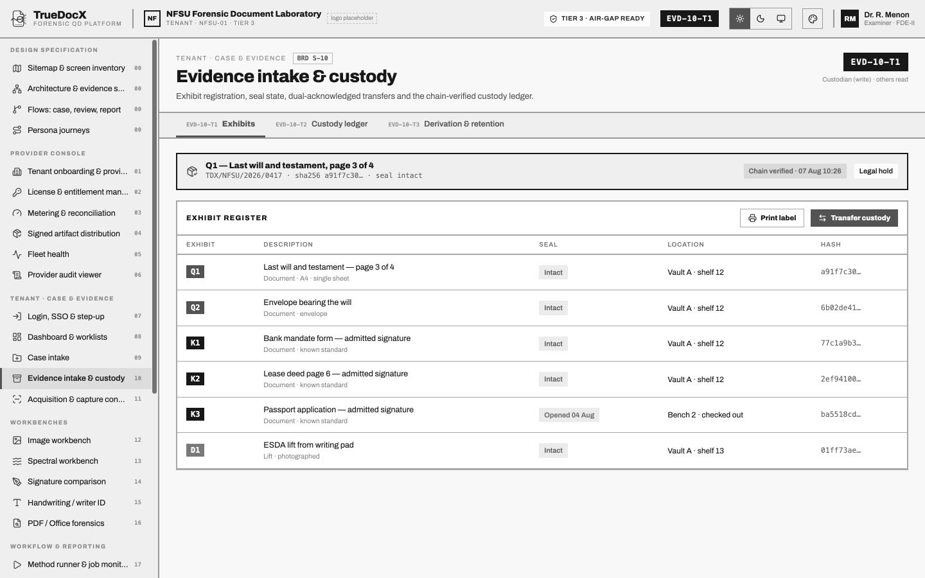Click the Fleet health pulse icon

pyautogui.click(x=17, y=254)
